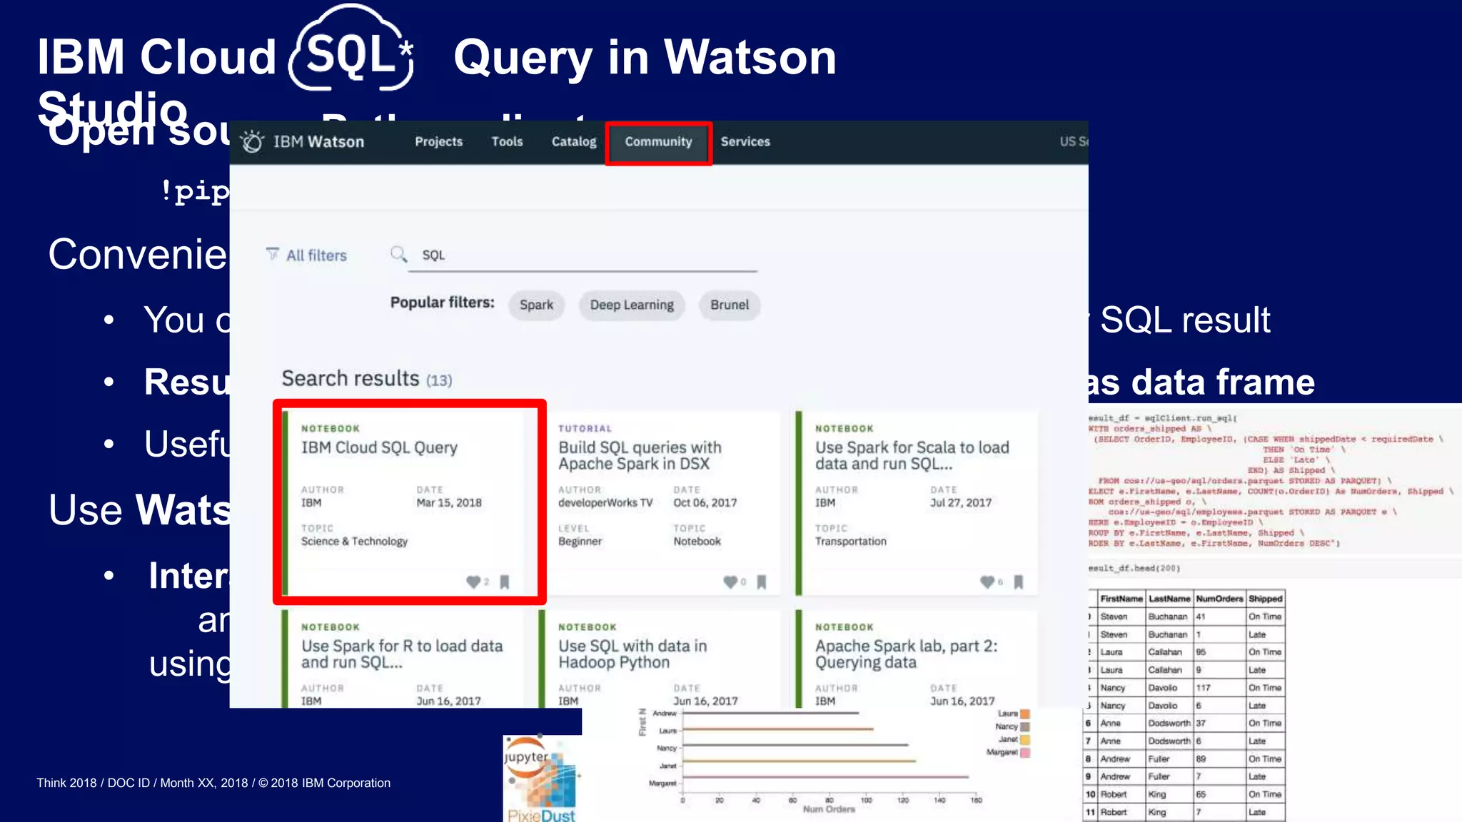Click the search magnifier icon
This screenshot has width=1462, height=822.
coord(398,254)
